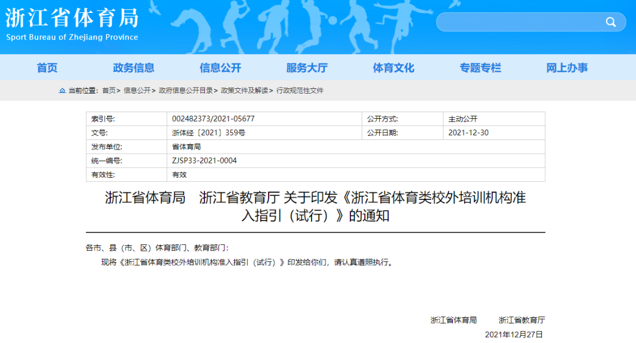Click the notice title heading

(x=316, y=207)
